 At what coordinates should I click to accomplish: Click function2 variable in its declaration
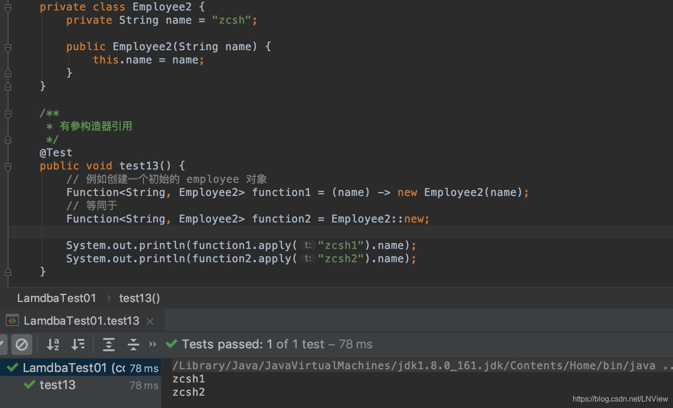(281, 219)
